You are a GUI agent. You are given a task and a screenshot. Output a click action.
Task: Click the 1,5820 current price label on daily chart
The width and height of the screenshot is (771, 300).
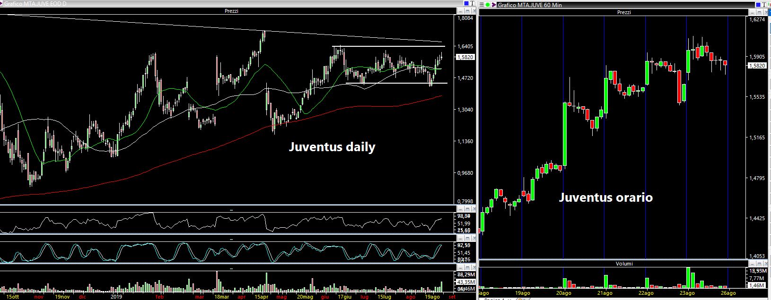pos(466,57)
